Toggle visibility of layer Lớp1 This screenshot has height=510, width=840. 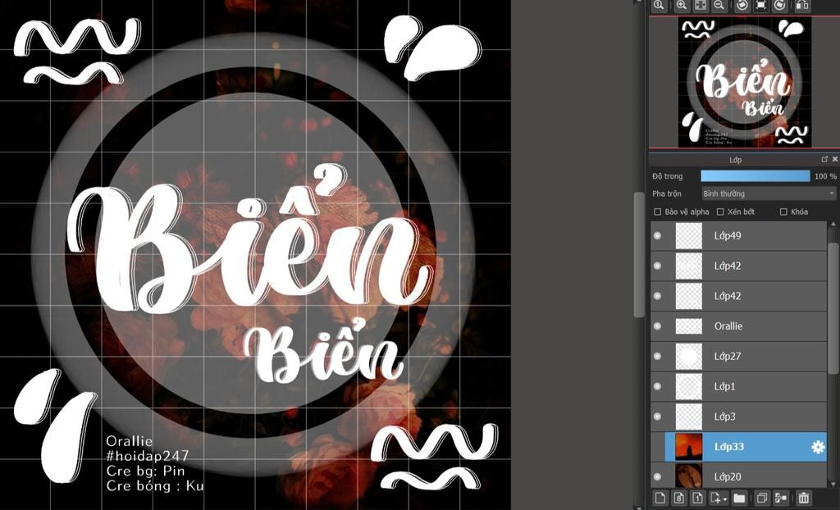(657, 386)
